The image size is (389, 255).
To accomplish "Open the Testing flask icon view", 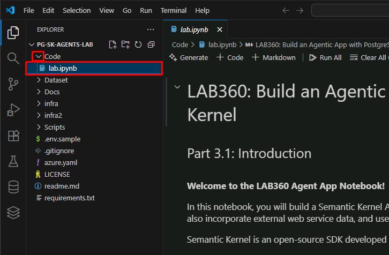I will [13, 161].
